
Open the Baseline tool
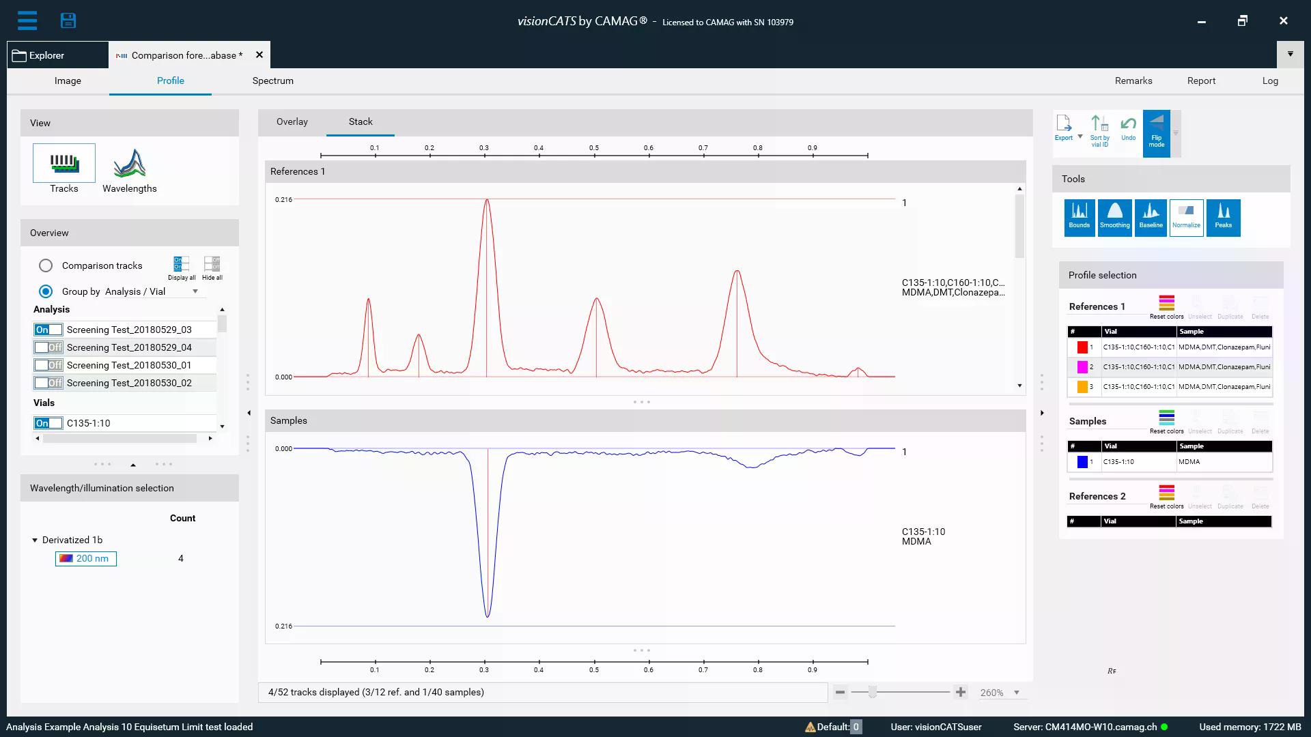pos(1151,217)
